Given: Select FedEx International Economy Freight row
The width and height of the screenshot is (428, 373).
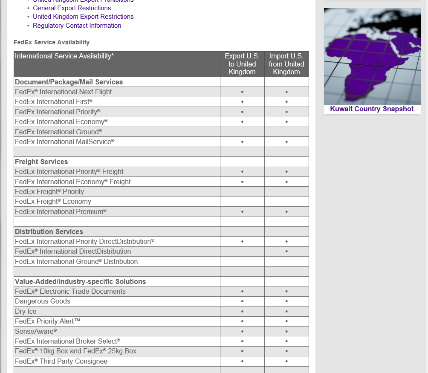Looking at the screenshot, I should coord(161,182).
